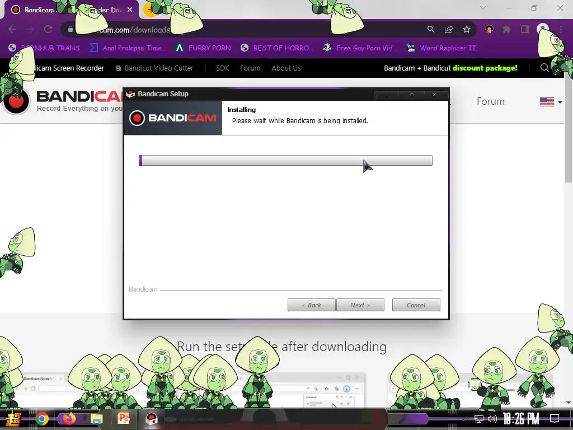
Task: Click the Start button on the taskbar
Action: (13, 419)
